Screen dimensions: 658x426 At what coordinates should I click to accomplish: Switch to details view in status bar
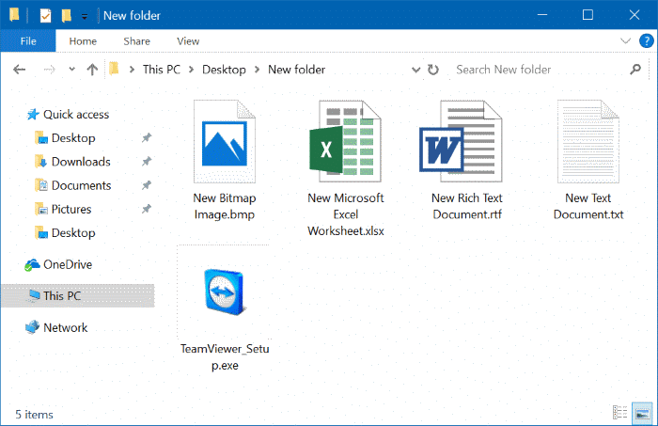pyautogui.click(x=619, y=413)
